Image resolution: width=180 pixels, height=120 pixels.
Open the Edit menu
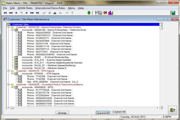(x=12, y=8)
